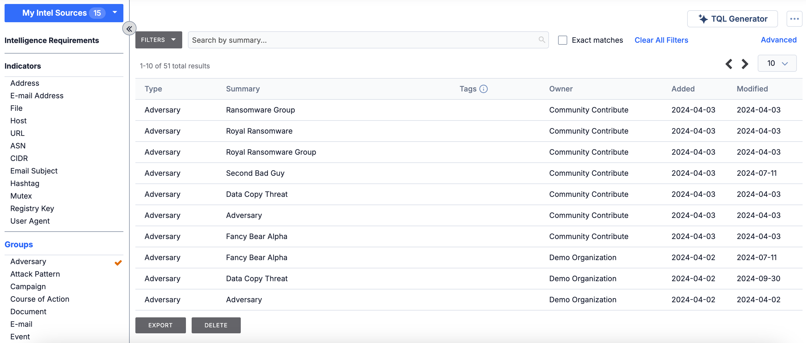Open Advanced search options
The height and width of the screenshot is (343, 806).
(779, 40)
